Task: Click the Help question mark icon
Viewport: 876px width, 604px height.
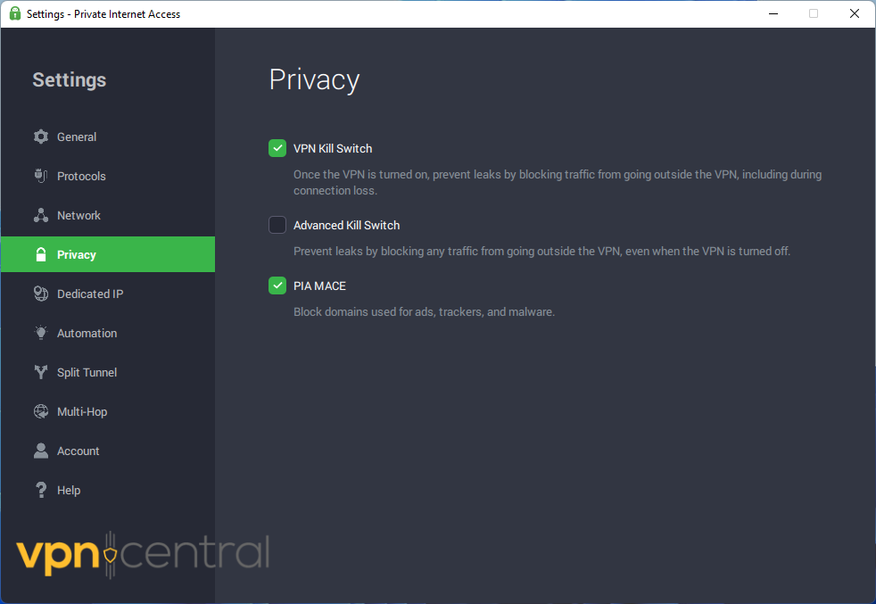Action: click(41, 490)
